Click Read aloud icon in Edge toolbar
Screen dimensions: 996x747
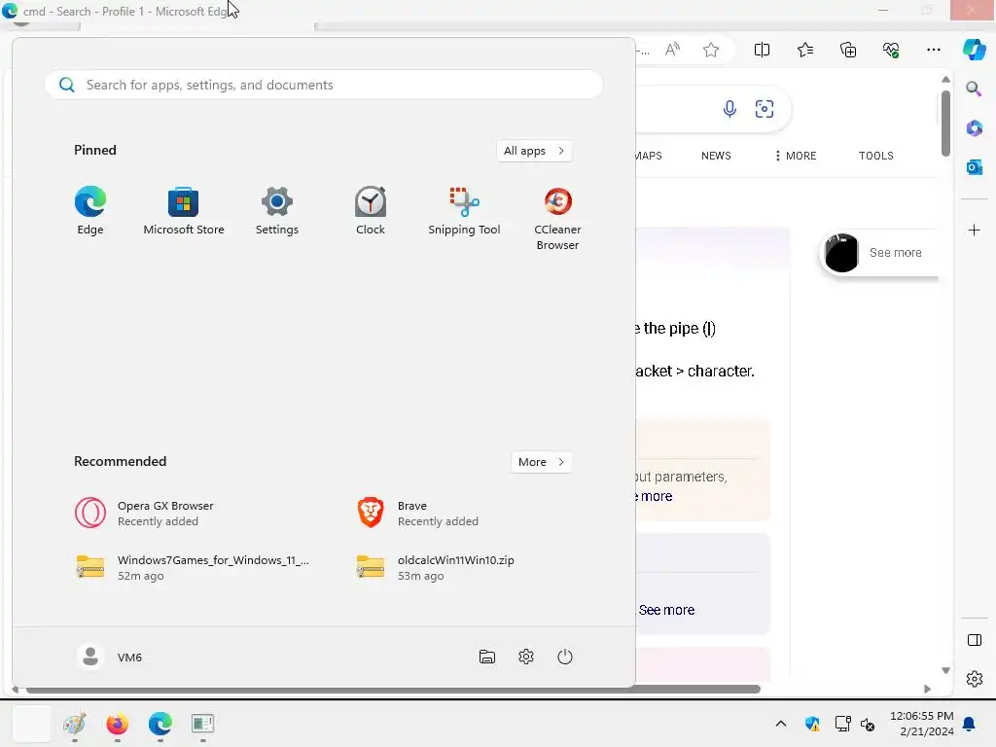[x=672, y=50]
